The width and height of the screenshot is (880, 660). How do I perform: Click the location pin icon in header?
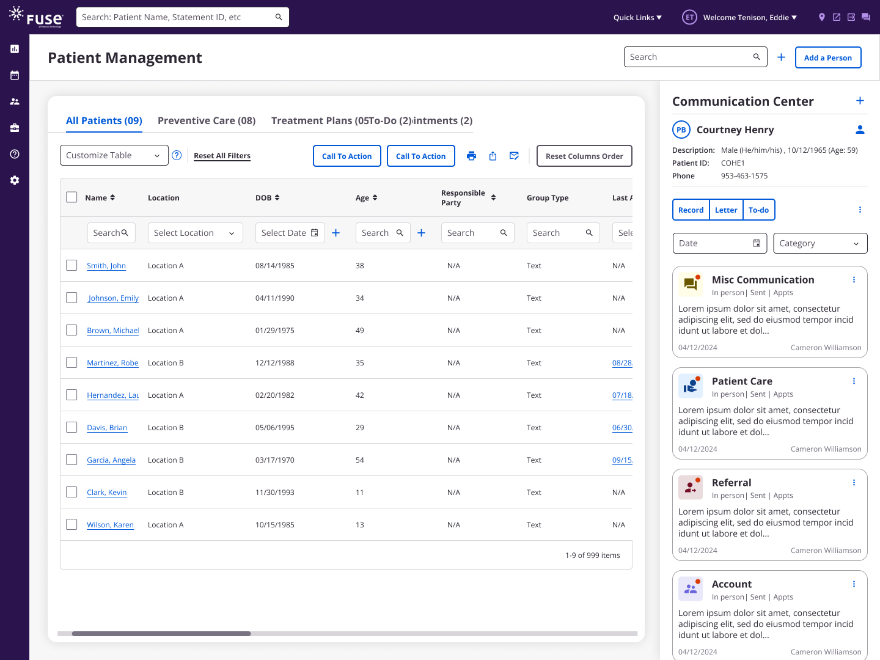821,17
